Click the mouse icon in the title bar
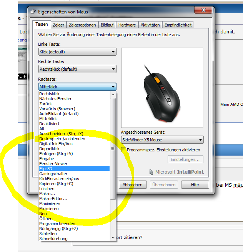The height and width of the screenshot is (252, 243). tap(33, 12)
